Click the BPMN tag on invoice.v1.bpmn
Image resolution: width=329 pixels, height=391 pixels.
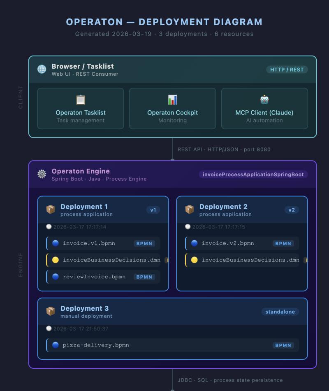[x=144, y=244]
